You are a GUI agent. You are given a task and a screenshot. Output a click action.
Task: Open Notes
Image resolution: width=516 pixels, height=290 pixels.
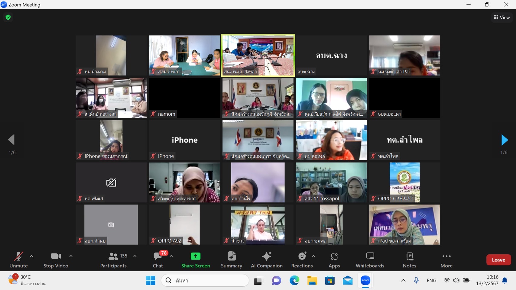[x=410, y=260]
